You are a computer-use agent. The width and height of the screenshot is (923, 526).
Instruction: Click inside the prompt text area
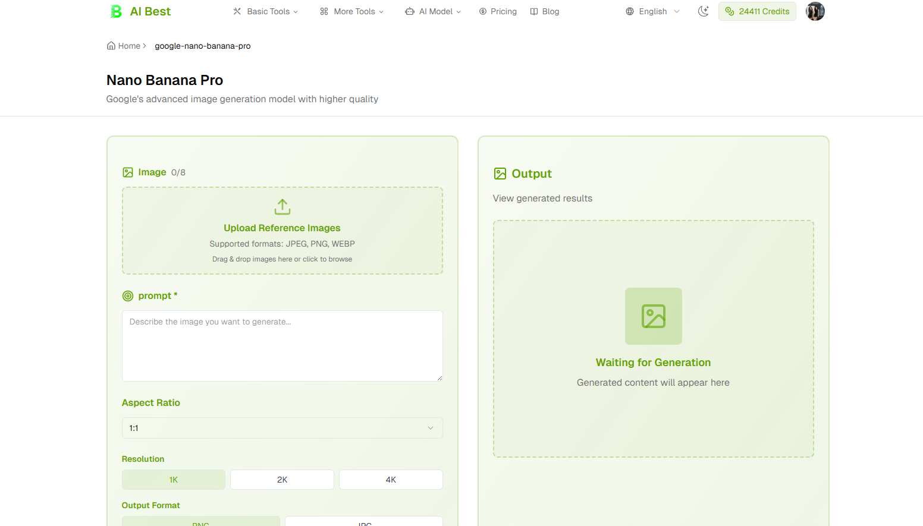[282, 345]
